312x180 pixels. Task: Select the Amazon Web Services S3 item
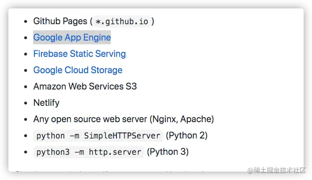point(85,87)
